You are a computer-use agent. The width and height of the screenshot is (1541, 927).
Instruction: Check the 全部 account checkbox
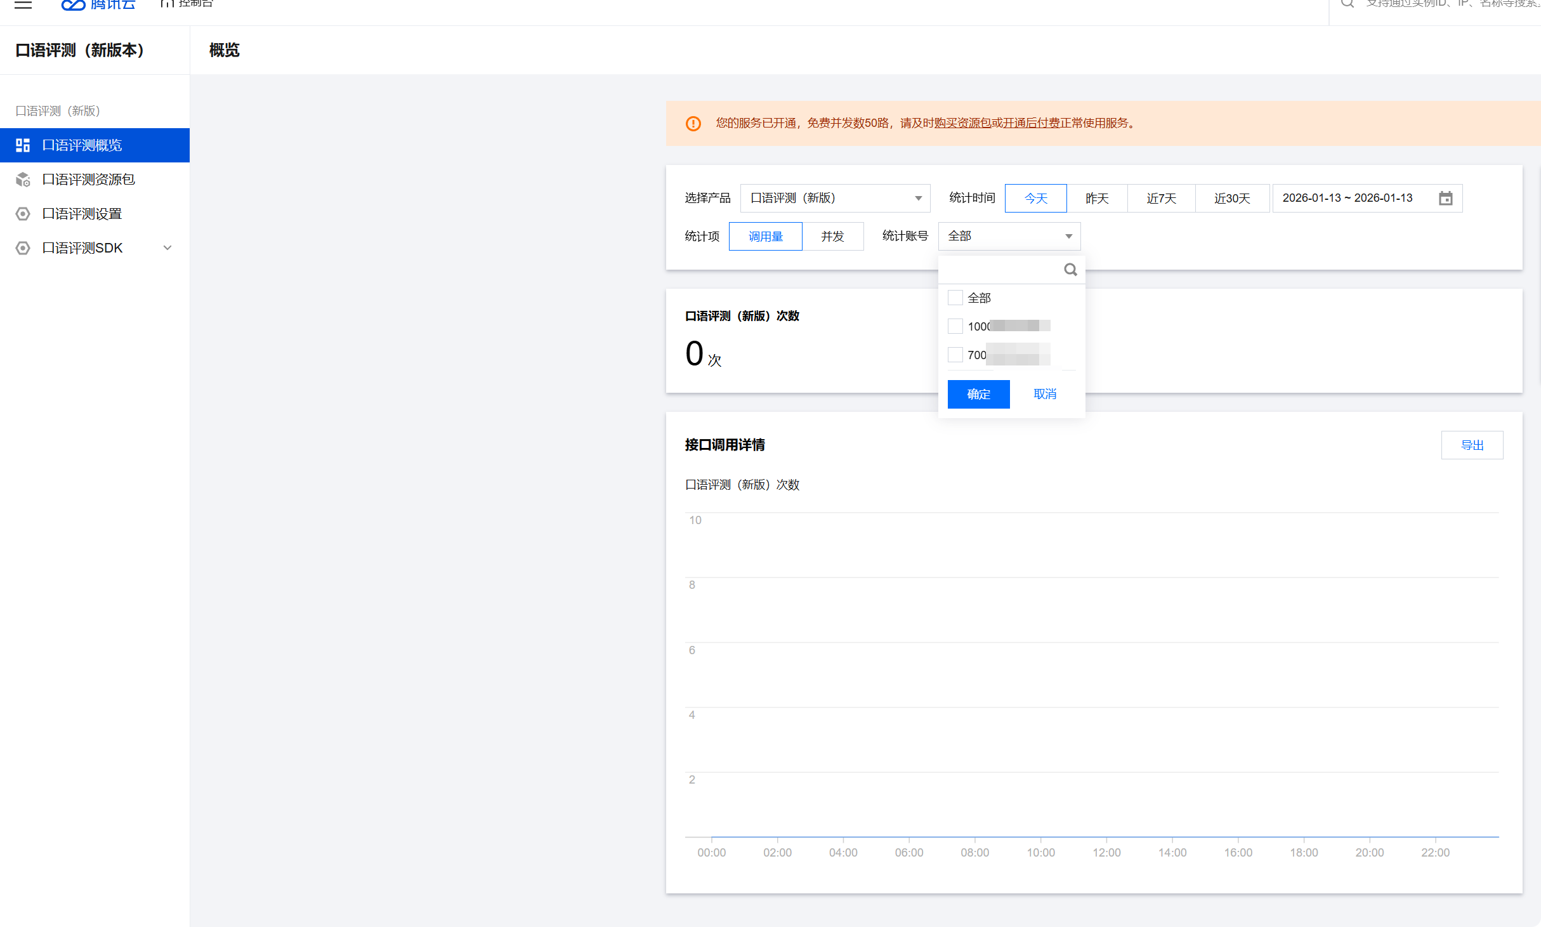955,298
